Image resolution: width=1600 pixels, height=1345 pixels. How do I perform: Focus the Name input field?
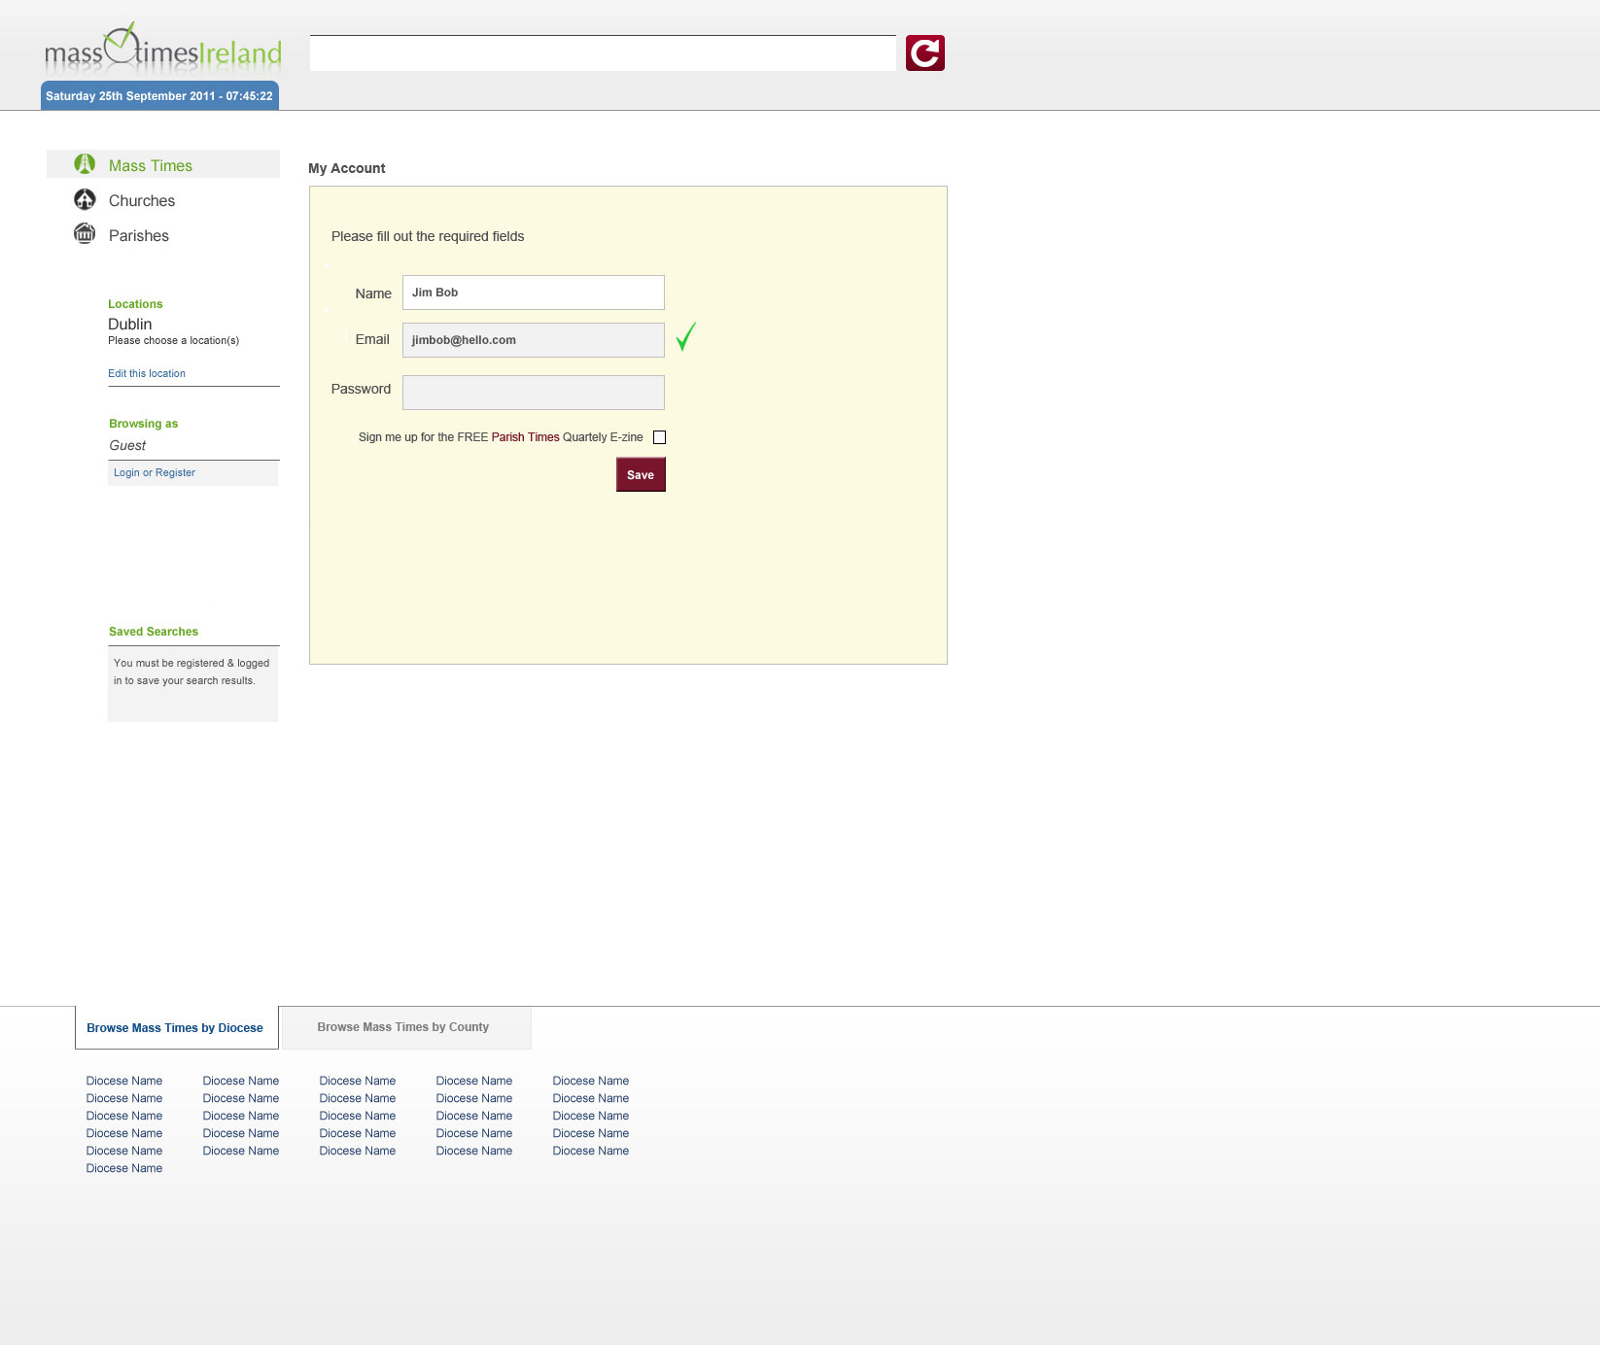533,293
